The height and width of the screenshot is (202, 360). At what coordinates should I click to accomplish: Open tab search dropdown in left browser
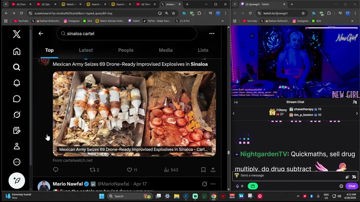click(6, 4)
